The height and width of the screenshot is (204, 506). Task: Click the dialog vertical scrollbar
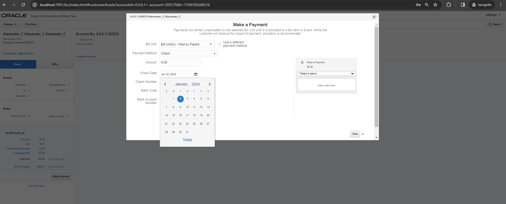[376, 77]
